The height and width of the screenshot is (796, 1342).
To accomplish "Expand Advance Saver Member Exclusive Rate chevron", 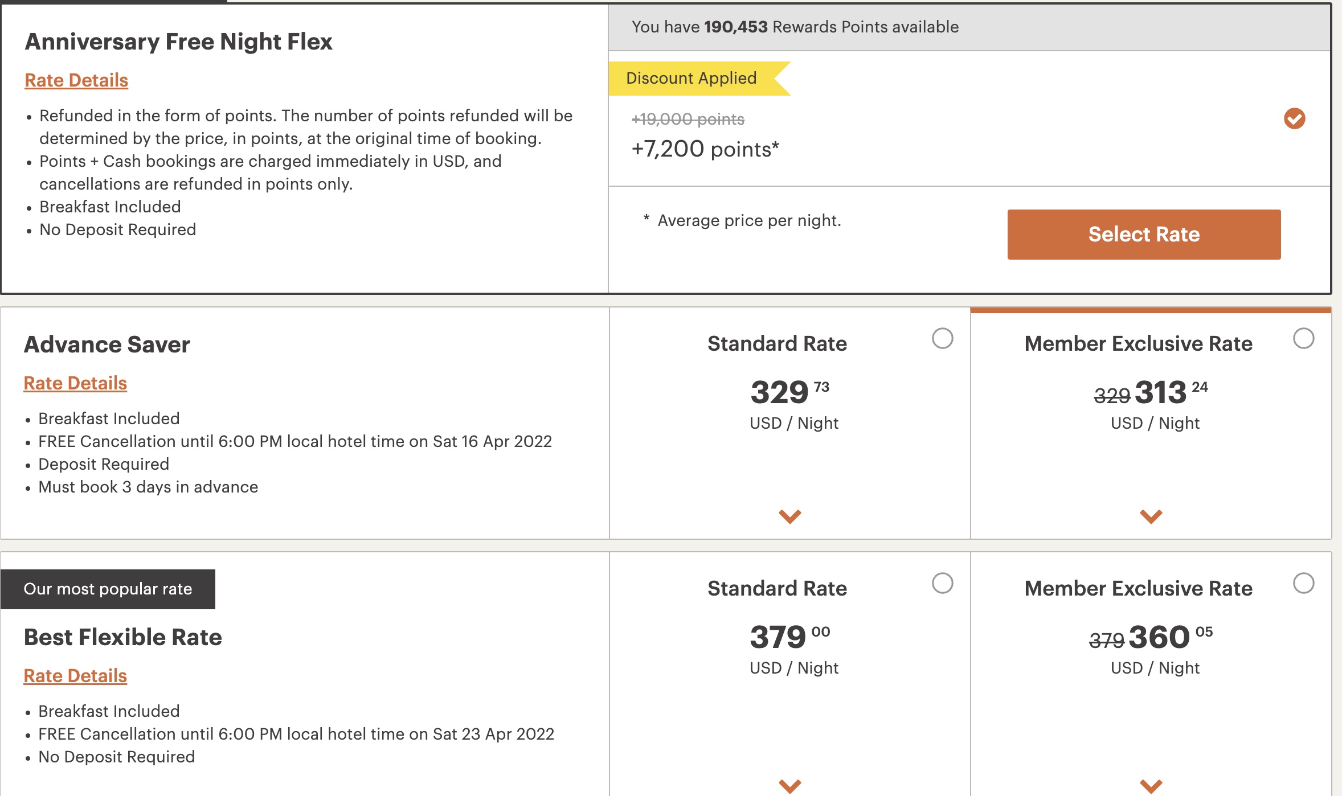I will pyautogui.click(x=1151, y=516).
